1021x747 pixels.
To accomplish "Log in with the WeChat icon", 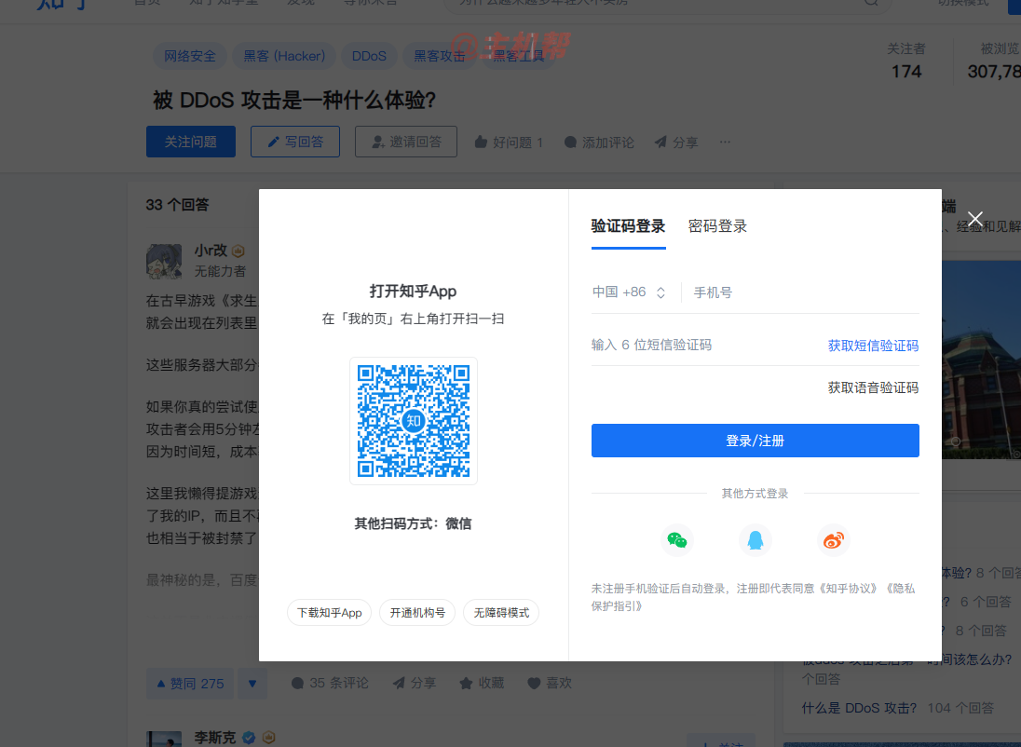I will pos(677,540).
